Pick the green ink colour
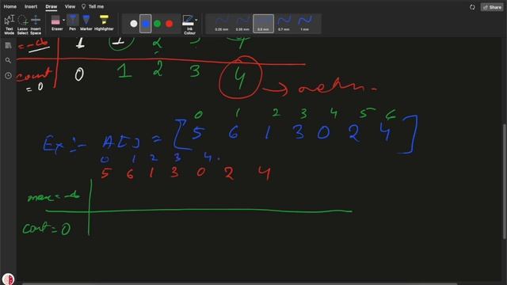The height and width of the screenshot is (285, 507). pos(158,24)
